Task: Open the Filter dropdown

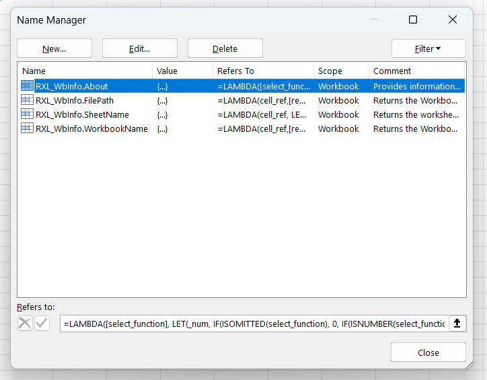Action: coord(428,48)
